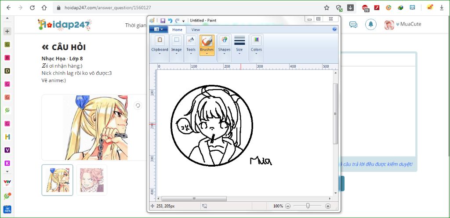This screenshot has height=218, width=450.
Task: Click the Redo arrow in Paint
Action: (177, 20)
